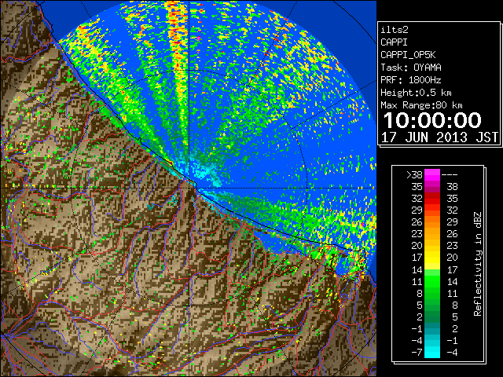Pick the orange 26–29 dBZ legend swatch
Image resolution: width=503 pixels, height=377 pixels.
(432, 221)
